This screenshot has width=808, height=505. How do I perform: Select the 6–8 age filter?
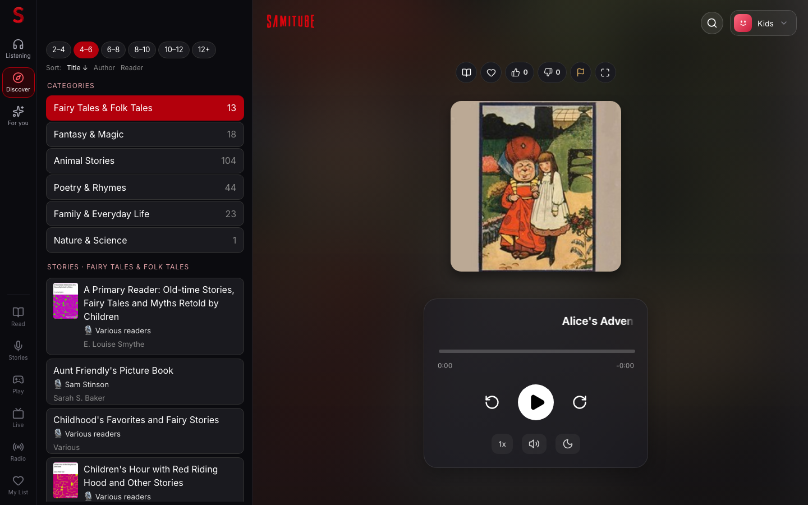[x=113, y=50]
